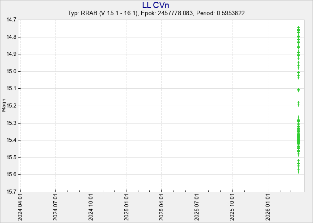The image size is (313, 223).
Task: Click the isolated green data point near 15.1
Action: pos(298,90)
